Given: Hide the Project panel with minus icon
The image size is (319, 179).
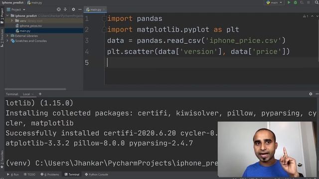Looking at the screenshot, I should tap(80, 9).
